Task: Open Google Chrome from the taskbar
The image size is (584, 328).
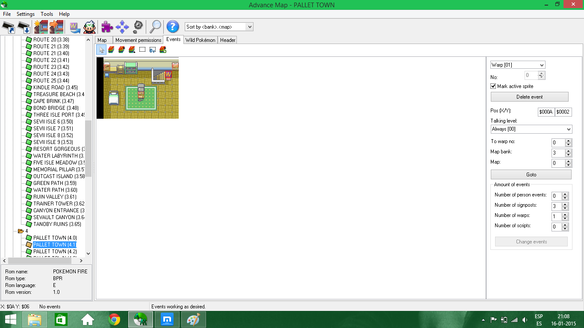Action: [x=114, y=319]
